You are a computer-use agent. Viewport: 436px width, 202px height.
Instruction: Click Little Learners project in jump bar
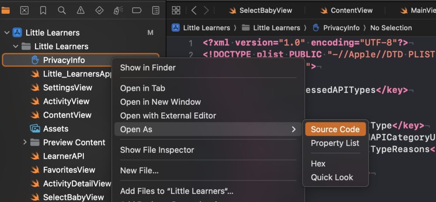[201, 28]
